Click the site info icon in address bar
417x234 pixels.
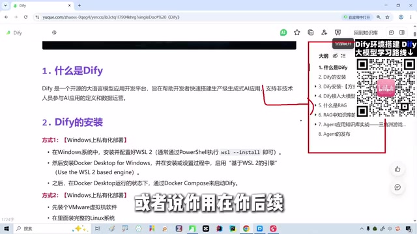click(x=37, y=17)
